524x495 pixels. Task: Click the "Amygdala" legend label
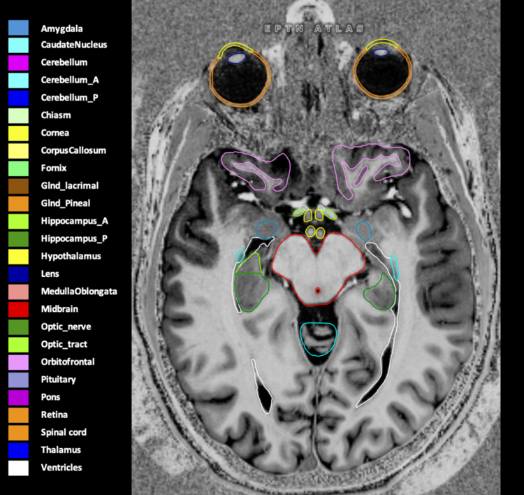click(x=61, y=29)
